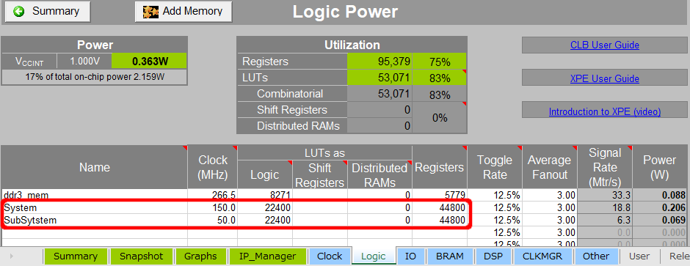The image size is (690, 266).
Task: Switch to the Graphs sheet tab
Action: [x=200, y=256]
